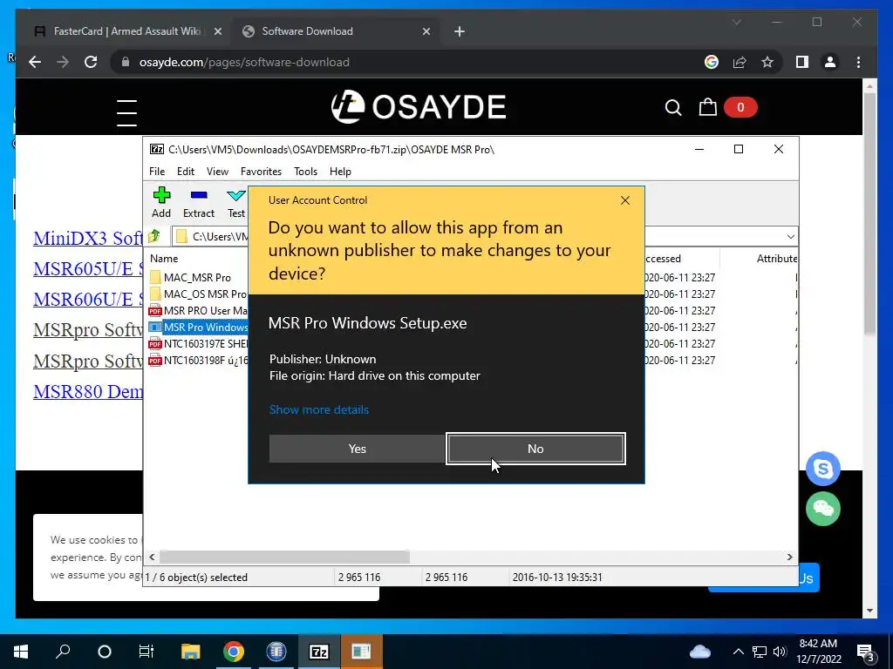Click the Attributes column header in 7-Zip
Screen dimensions: 893x669
coord(776,258)
